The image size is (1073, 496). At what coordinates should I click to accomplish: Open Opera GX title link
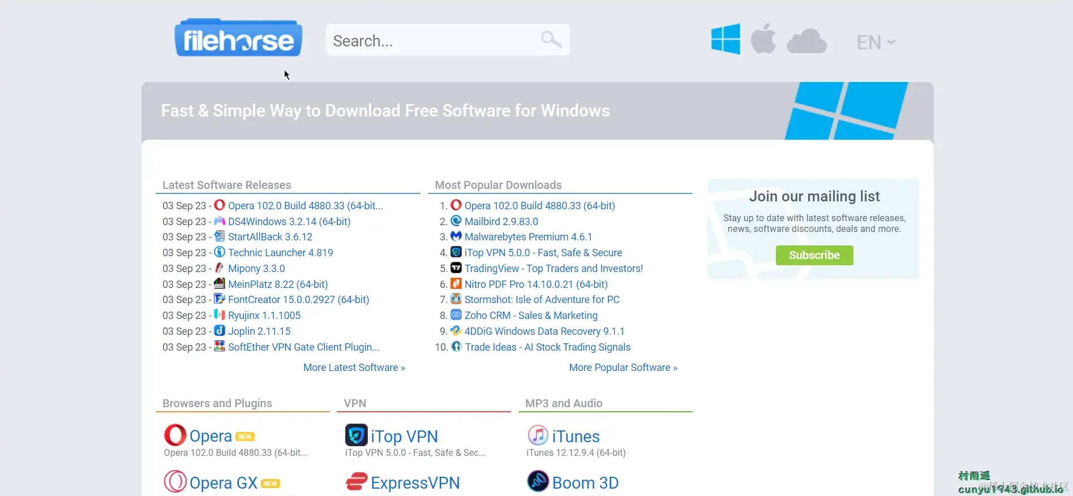224,483
